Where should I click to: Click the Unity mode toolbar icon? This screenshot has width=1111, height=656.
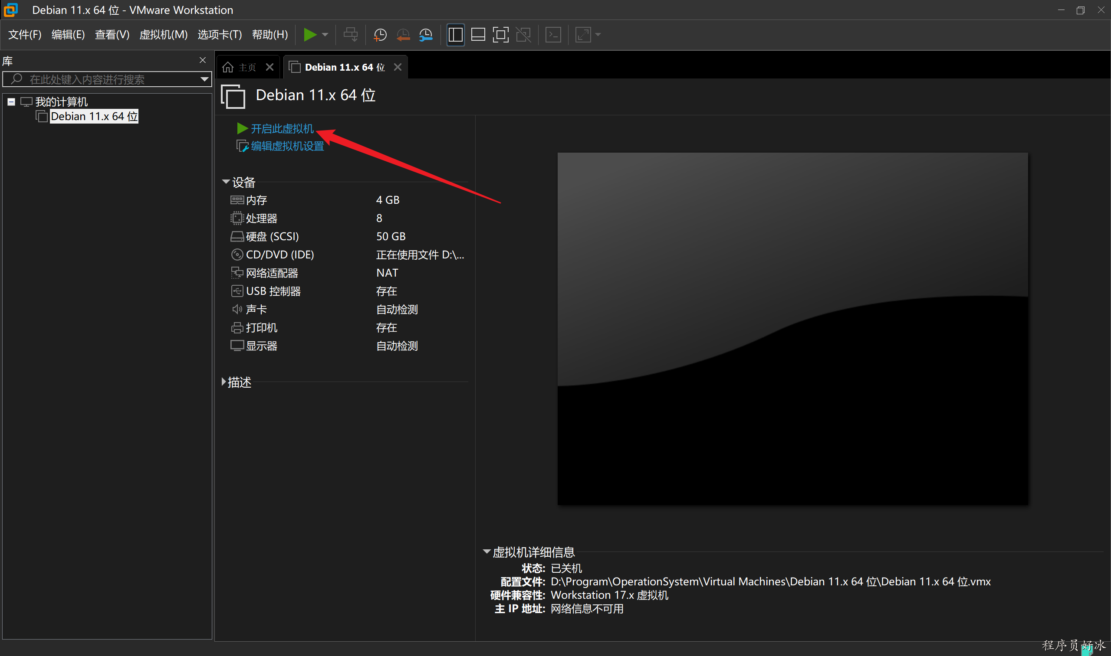click(523, 35)
